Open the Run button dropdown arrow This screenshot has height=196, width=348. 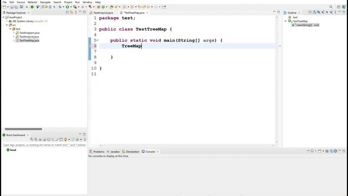tap(71, 7)
